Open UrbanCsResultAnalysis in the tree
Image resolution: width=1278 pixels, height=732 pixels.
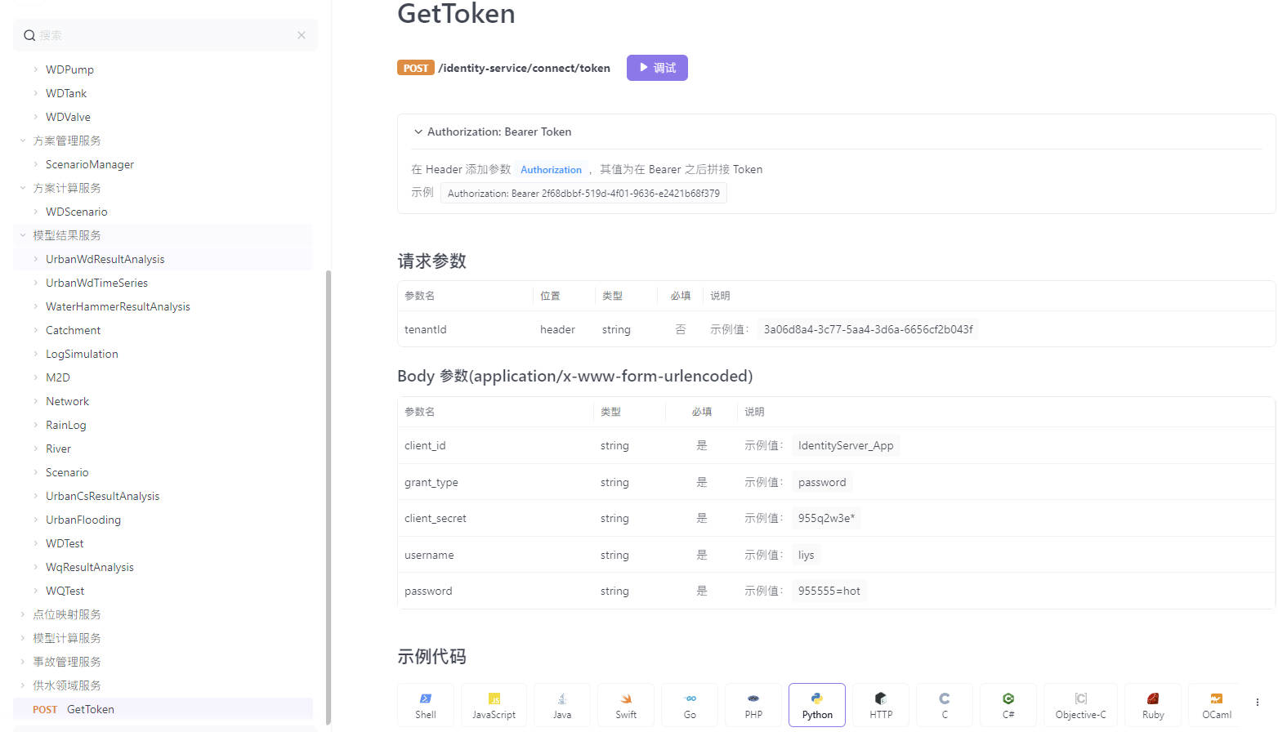click(x=103, y=496)
